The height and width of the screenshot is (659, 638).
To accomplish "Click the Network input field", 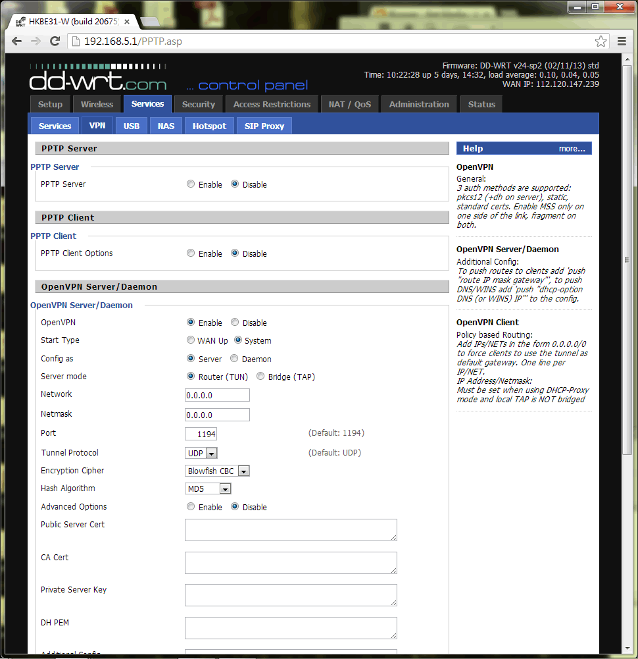I will [217, 395].
